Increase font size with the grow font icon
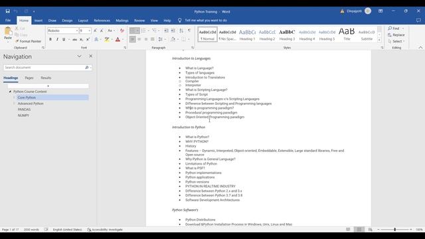 [95, 31]
